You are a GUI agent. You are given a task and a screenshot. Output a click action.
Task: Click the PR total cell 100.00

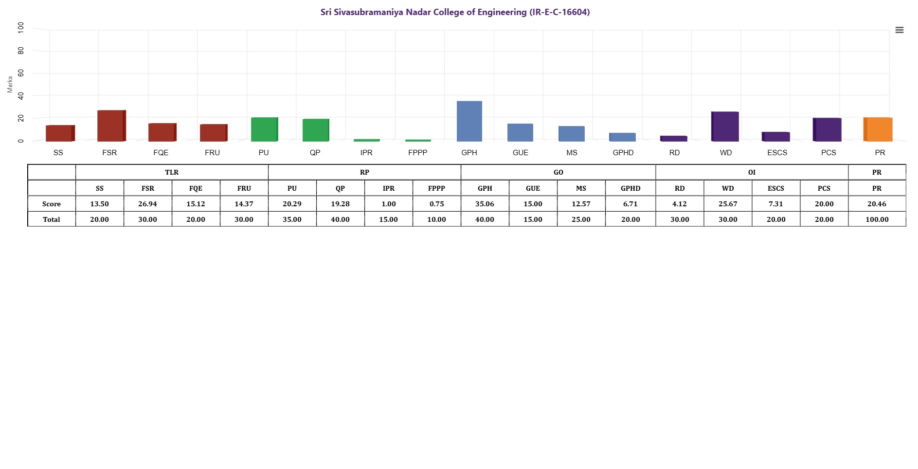click(x=877, y=219)
